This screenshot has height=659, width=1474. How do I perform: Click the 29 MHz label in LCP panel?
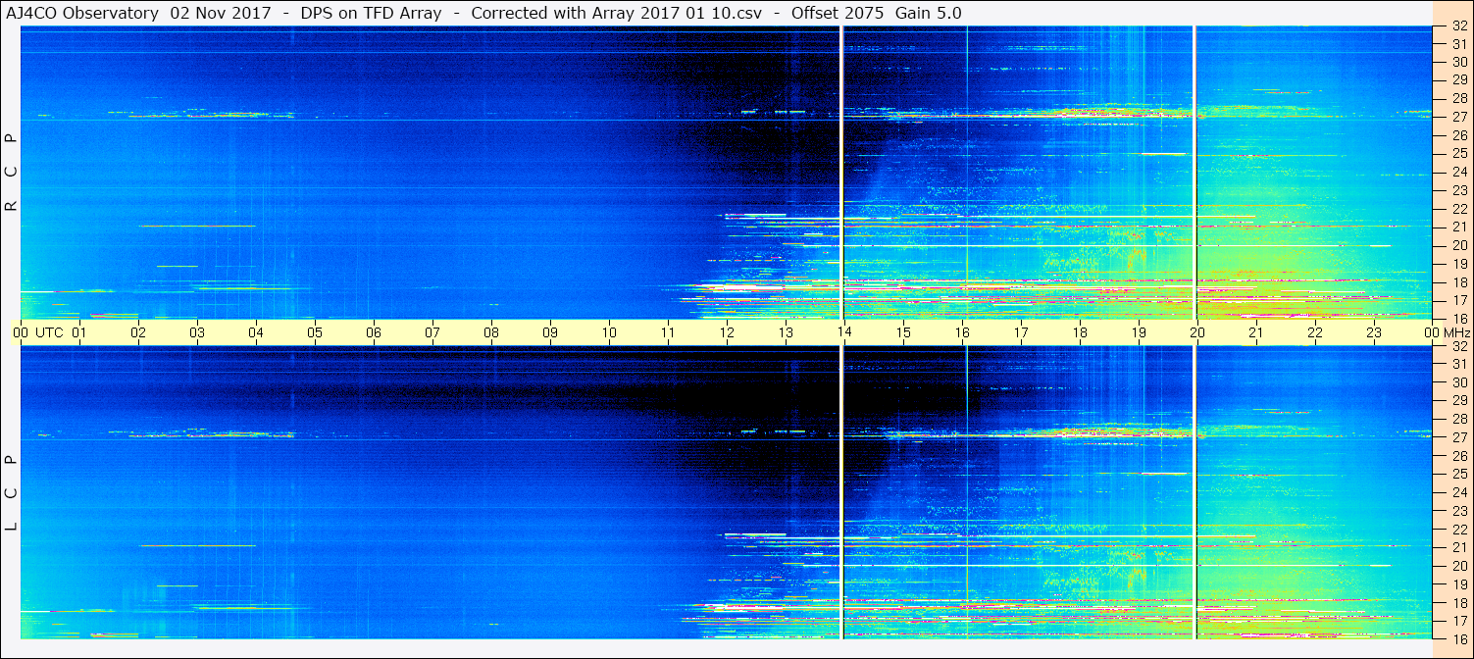point(1458,400)
